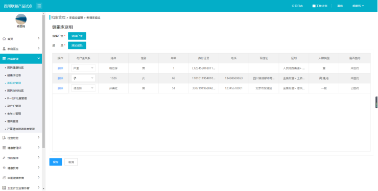Open 0~6岁儿童管理 submenu item
Screen dimensions: 378x191
tap(17, 99)
